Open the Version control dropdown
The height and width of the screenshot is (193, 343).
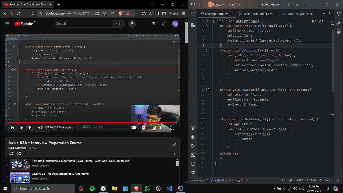click(235, 5)
